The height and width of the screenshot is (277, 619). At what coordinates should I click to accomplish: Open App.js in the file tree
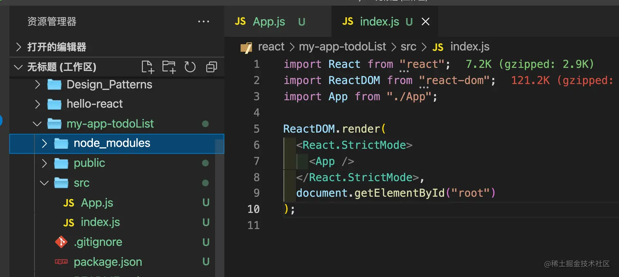(97, 203)
